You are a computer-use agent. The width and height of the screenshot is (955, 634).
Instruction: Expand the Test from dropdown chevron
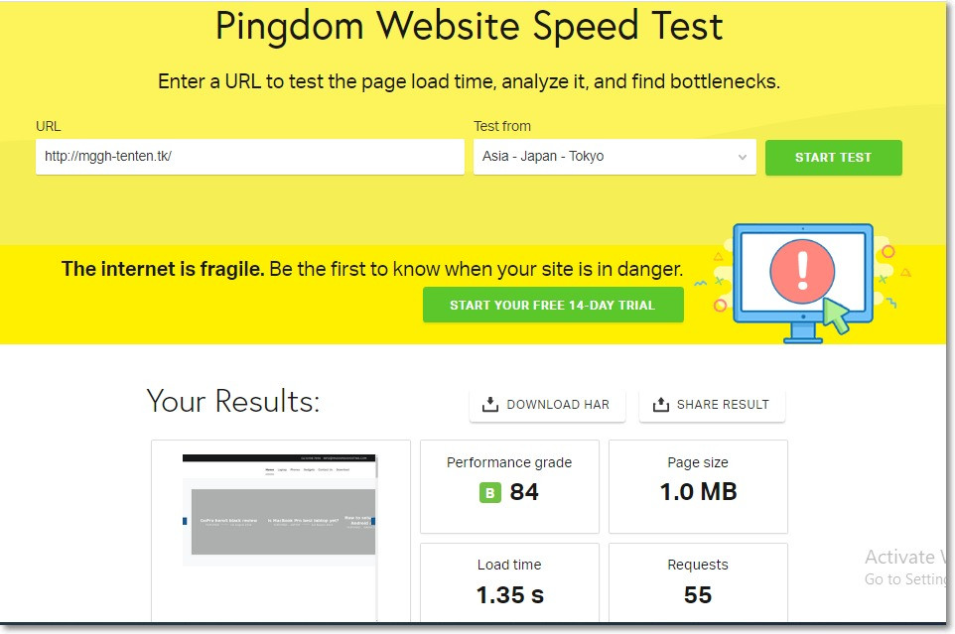pyautogui.click(x=742, y=157)
